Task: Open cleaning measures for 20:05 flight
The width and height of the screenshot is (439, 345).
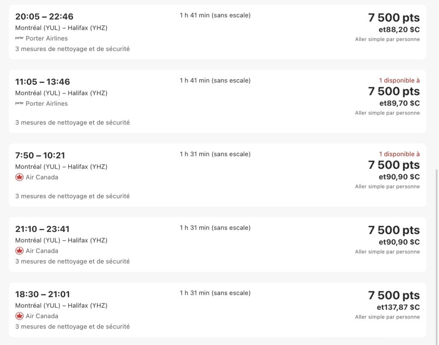Action: click(72, 49)
